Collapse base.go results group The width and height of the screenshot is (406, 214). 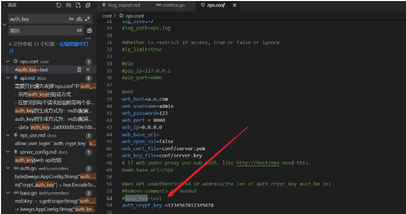8,193
